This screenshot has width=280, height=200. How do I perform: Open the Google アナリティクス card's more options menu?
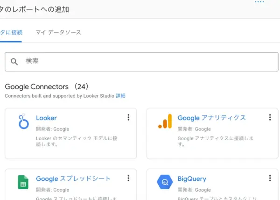click(270, 117)
